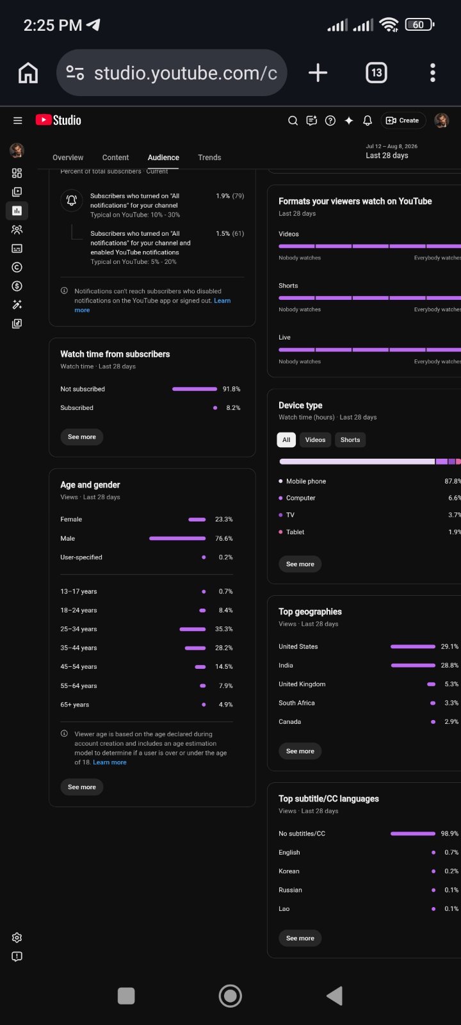Tap the site settings icon in address bar

click(76, 73)
